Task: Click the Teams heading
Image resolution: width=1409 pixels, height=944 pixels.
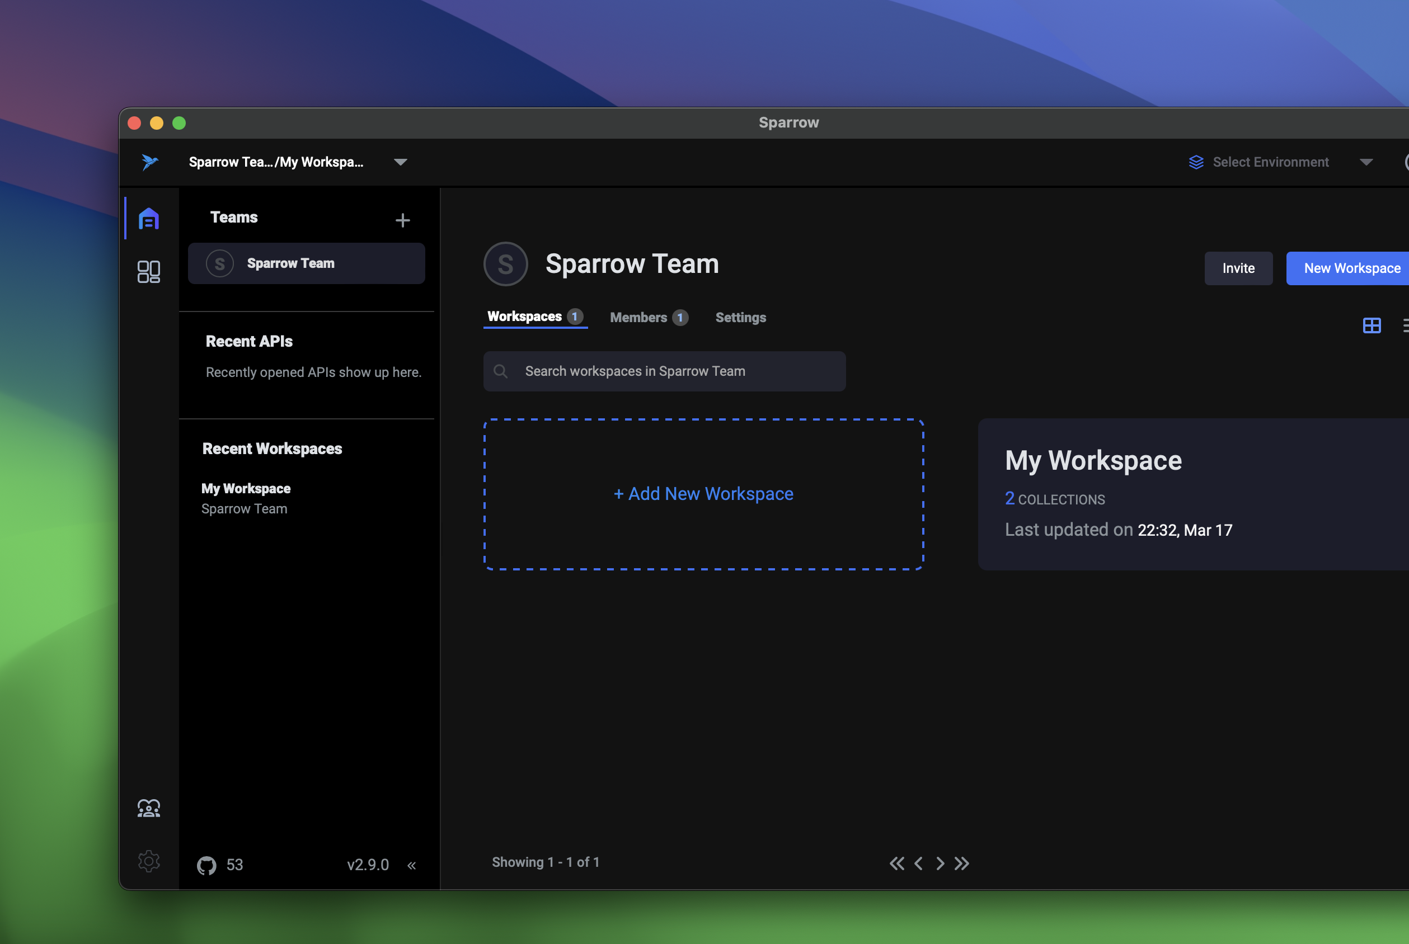Action: pos(233,218)
